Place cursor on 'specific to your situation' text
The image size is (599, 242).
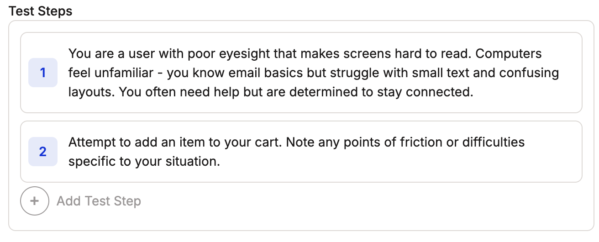[x=144, y=162]
